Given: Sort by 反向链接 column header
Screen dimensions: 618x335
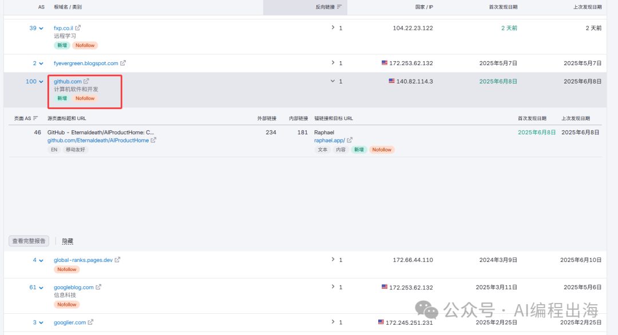Looking at the screenshot, I should 328,7.
